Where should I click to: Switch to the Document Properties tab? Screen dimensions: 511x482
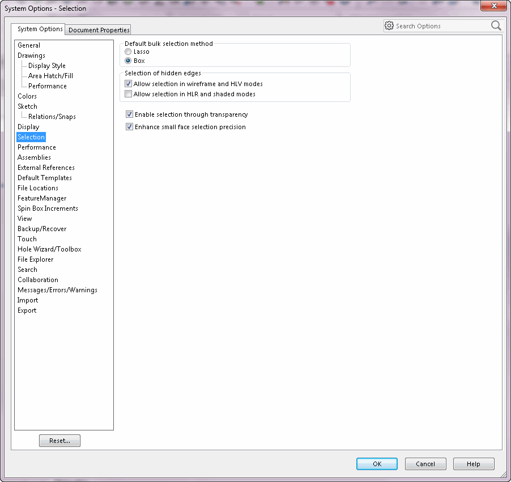(x=99, y=30)
